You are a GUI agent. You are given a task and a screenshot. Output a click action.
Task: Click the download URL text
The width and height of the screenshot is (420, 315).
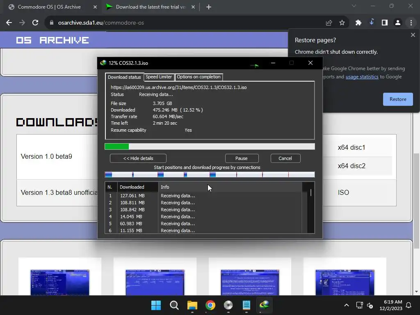[179, 87]
